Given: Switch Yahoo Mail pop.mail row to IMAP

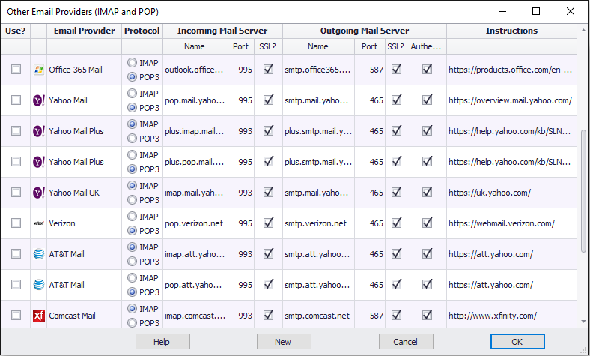Looking at the screenshot, I should pyautogui.click(x=132, y=94).
